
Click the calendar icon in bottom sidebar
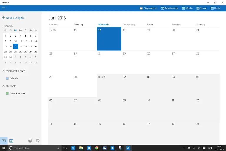[x=11, y=141]
